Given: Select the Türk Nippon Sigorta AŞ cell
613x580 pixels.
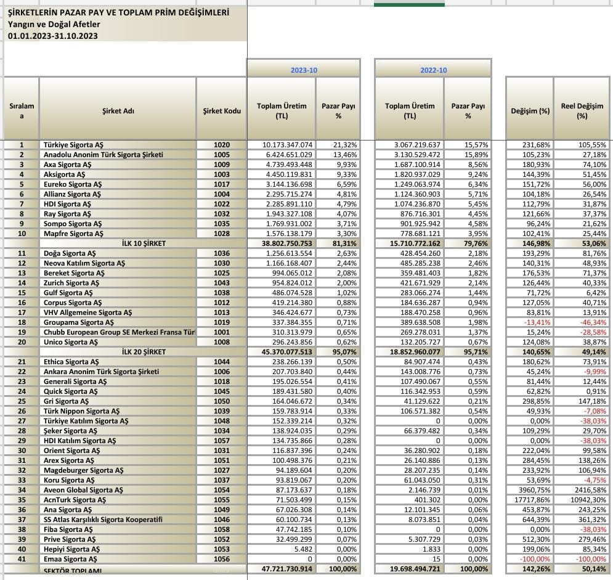Looking at the screenshot, I should [118, 411].
